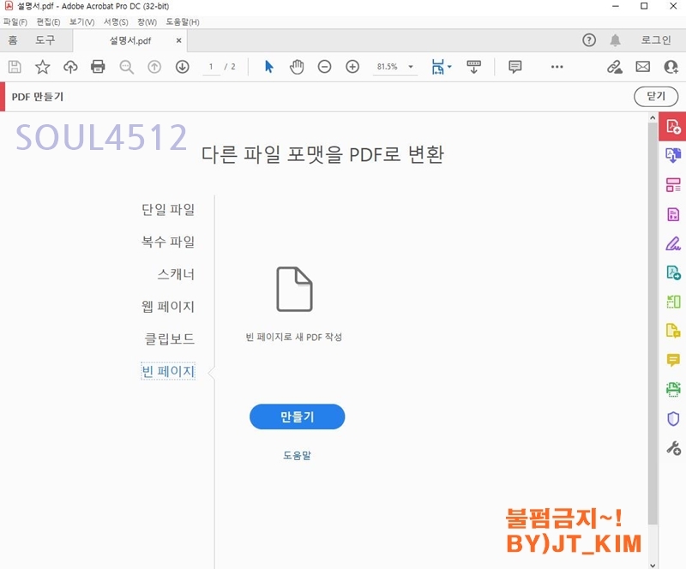Viewport: 686px width, 569px height.
Task: Choose the 단일 파일 option
Action: [168, 209]
